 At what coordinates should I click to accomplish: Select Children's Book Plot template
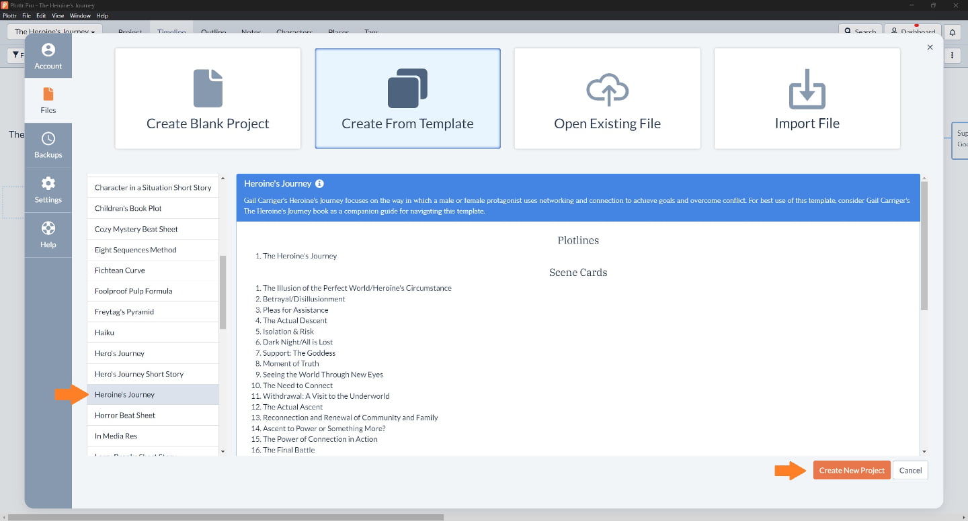pos(153,208)
